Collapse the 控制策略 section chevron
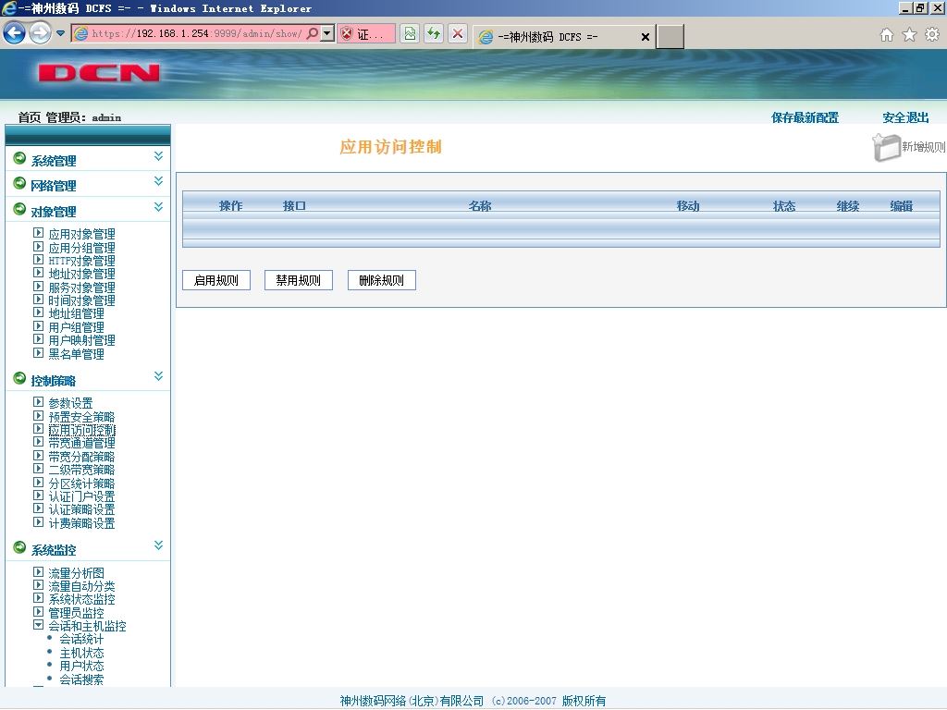This screenshot has width=947, height=710. [158, 376]
